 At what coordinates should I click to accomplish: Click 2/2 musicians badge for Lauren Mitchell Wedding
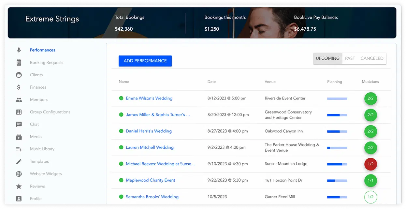[x=370, y=148]
